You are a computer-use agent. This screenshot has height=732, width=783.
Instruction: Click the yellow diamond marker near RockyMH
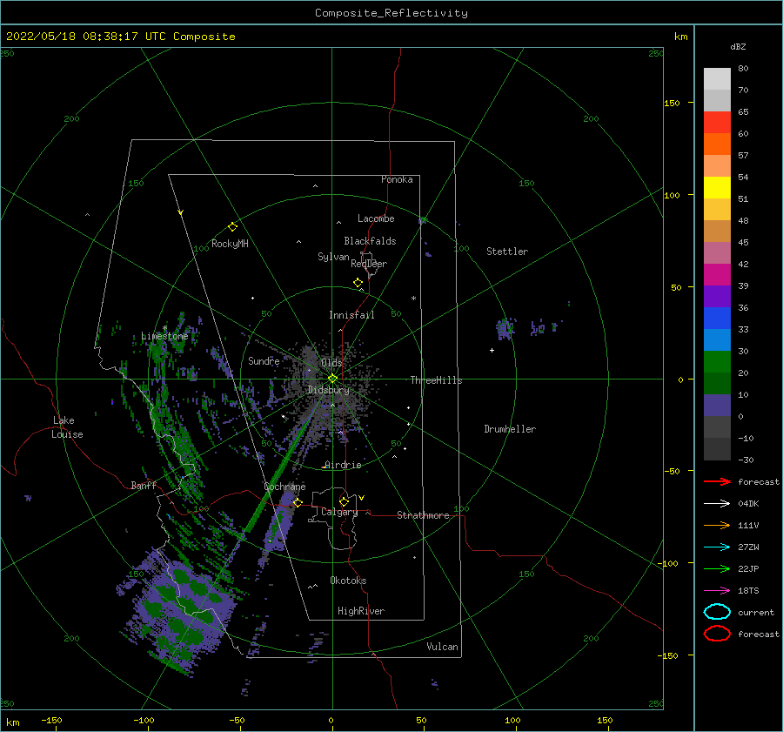pyautogui.click(x=232, y=227)
